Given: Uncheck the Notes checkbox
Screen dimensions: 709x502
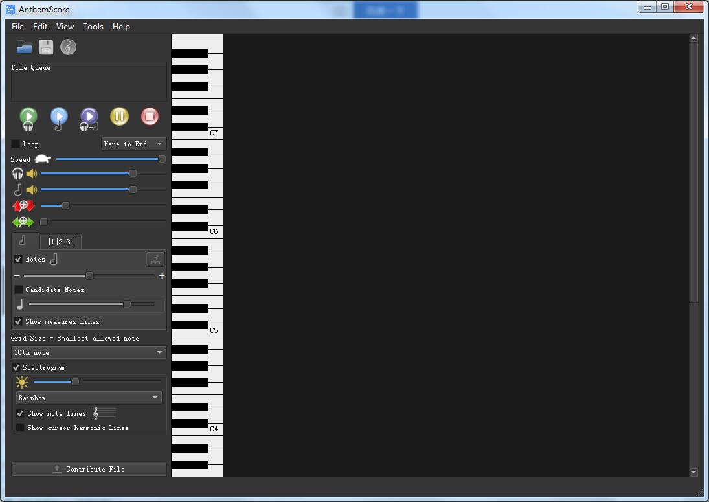Looking at the screenshot, I should click(18, 259).
